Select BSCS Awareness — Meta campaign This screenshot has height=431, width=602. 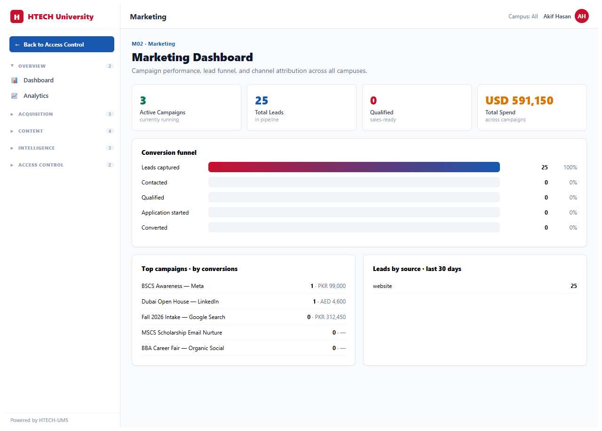coord(244,286)
